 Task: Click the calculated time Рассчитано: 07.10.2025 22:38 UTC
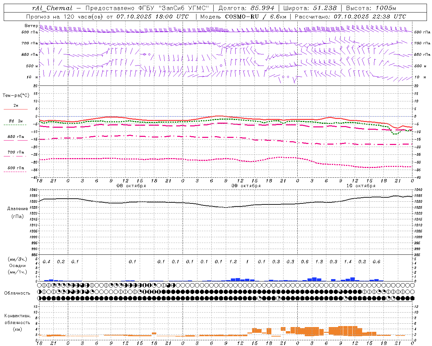350,17
